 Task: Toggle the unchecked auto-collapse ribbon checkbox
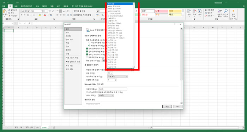[87, 57]
